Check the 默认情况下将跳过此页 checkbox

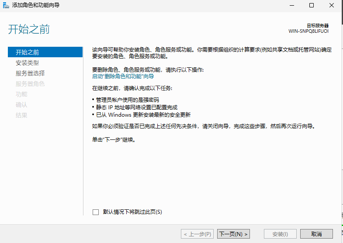(96, 212)
